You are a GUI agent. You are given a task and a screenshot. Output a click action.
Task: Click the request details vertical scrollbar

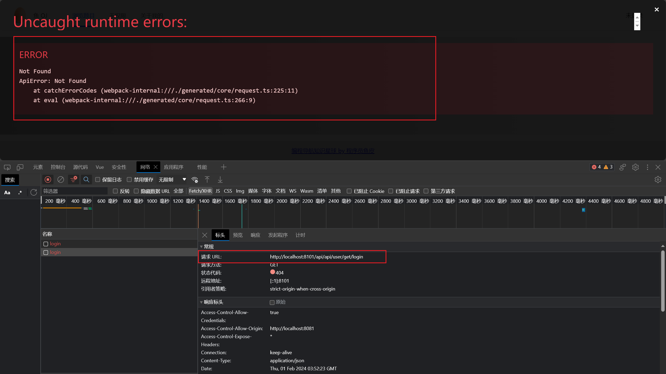[663, 281]
